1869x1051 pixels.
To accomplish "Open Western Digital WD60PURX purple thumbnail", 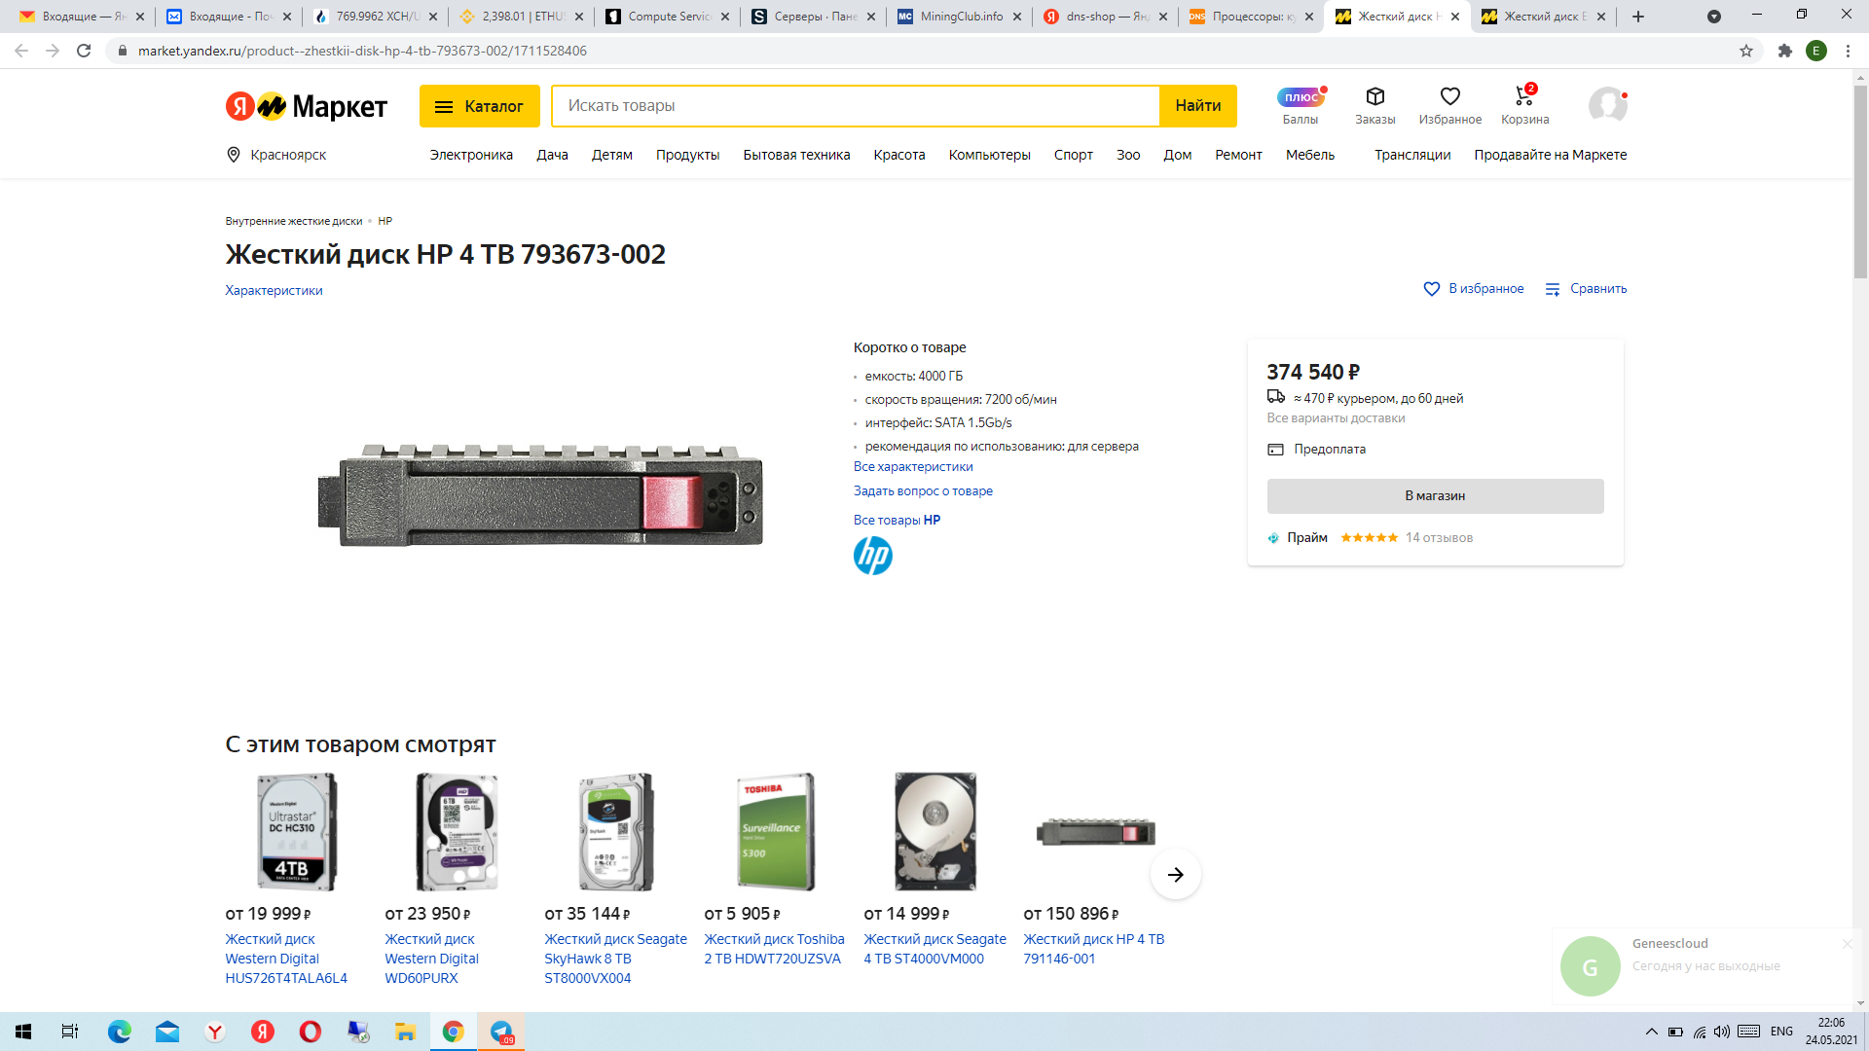I will tap(457, 832).
